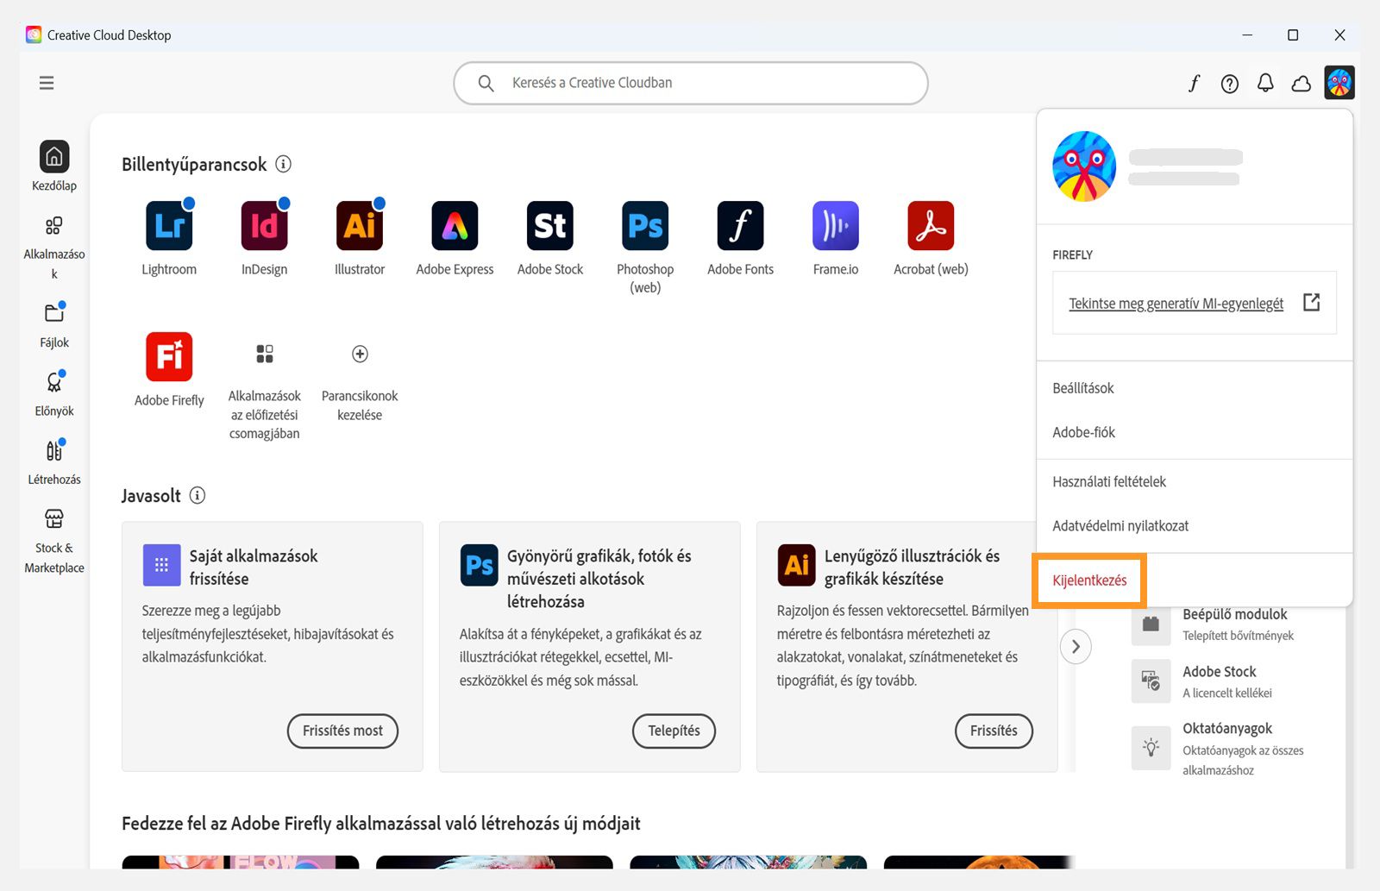Go to Kezdőlap home icon
Viewport: 1380px width, 891px height.
point(54,157)
